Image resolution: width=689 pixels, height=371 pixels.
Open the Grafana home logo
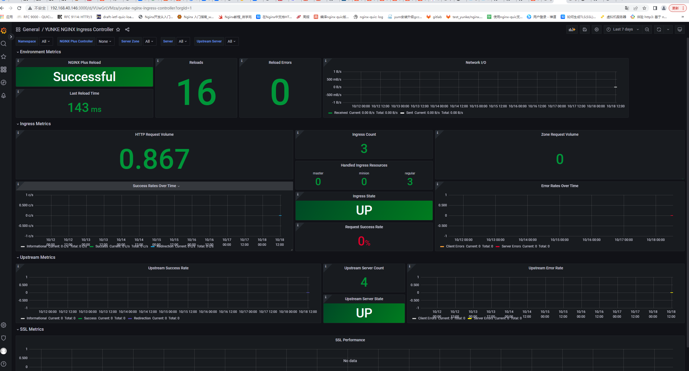pos(4,31)
